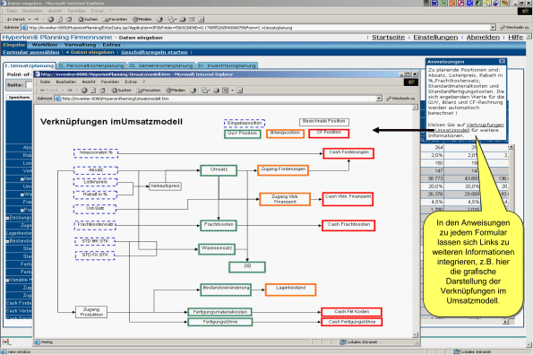Screen dimensions: 533x355
Task: Open Geschäftsregeln starten link
Action: (154, 52)
